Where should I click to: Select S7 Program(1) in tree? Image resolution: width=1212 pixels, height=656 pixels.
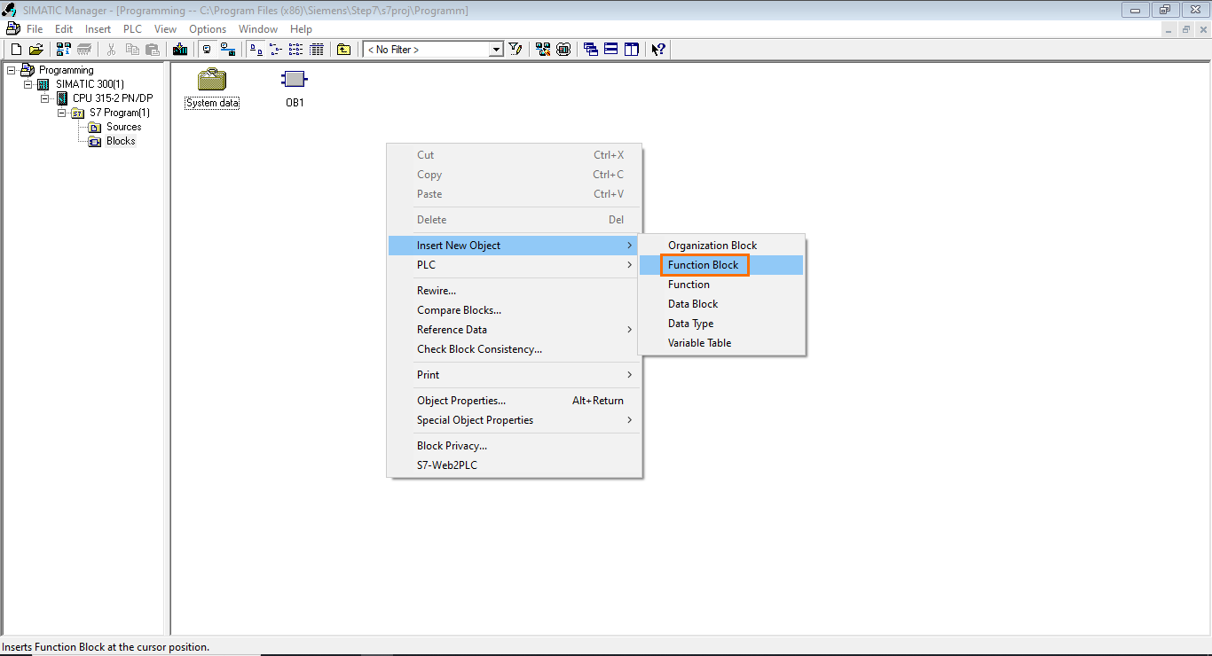pyautogui.click(x=120, y=113)
